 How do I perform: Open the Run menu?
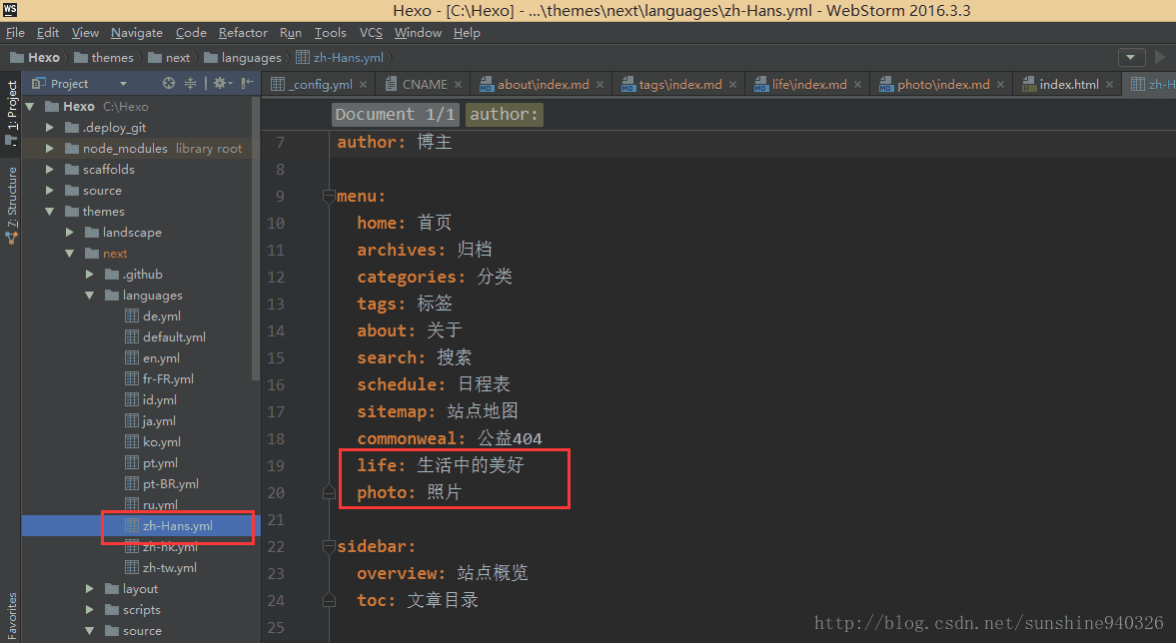tap(290, 33)
